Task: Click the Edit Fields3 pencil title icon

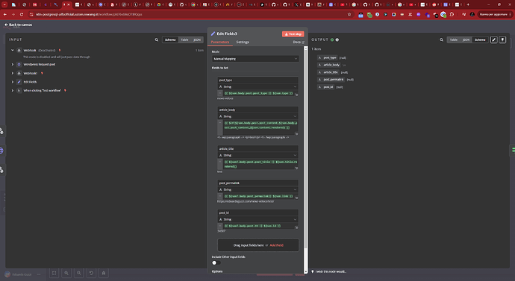Action: tap(213, 34)
